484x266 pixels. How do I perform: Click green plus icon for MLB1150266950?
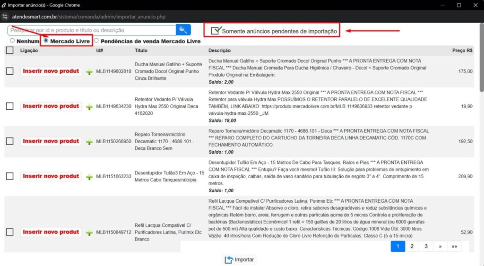(x=89, y=142)
